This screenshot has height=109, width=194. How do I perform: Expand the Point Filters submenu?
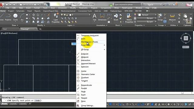coord(91,45)
